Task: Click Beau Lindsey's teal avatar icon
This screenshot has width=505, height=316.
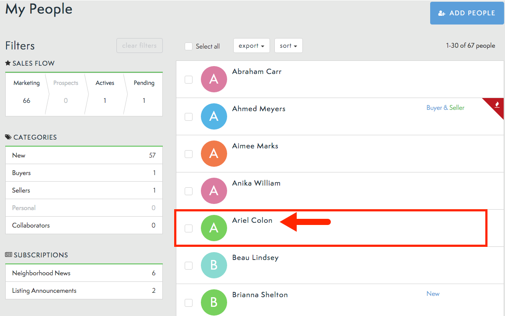Action: (214, 265)
